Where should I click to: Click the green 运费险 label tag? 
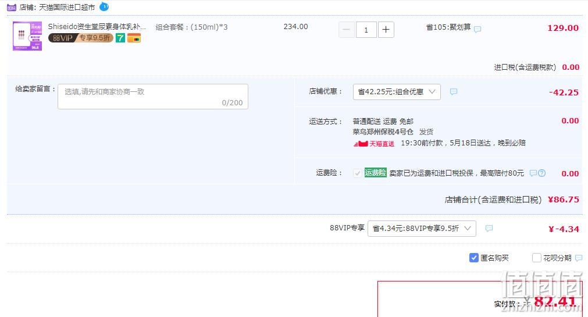(x=375, y=173)
